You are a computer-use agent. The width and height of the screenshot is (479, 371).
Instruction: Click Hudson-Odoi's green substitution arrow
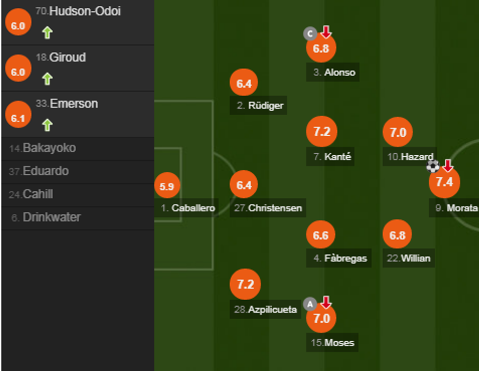click(47, 33)
